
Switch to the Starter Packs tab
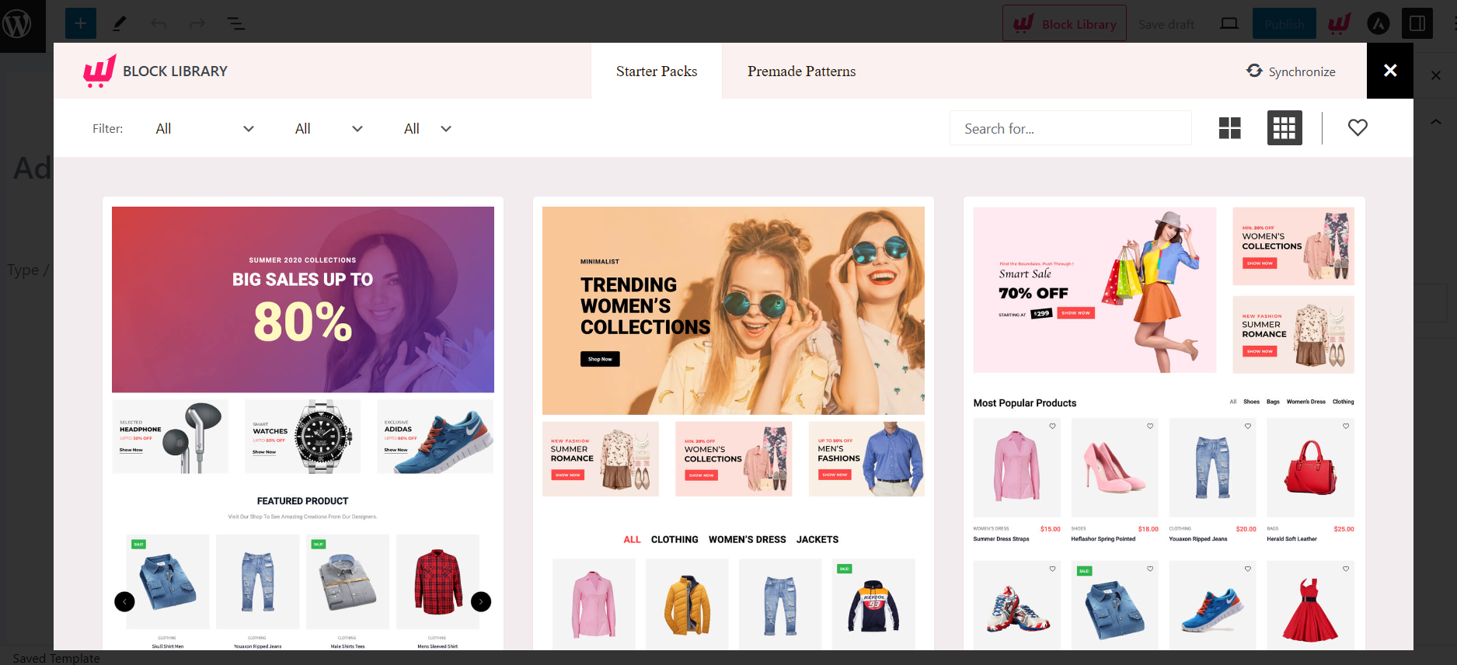tap(657, 71)
